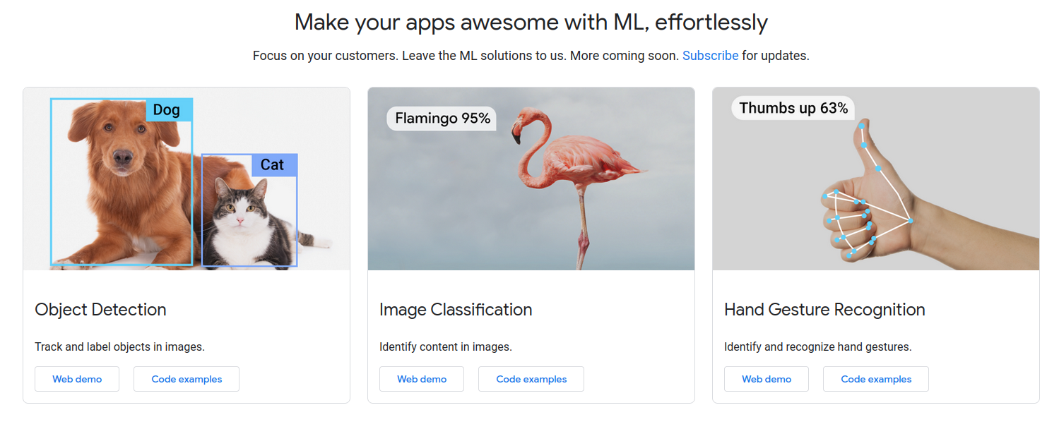Click the Image Classification card title

pos(456,310)
